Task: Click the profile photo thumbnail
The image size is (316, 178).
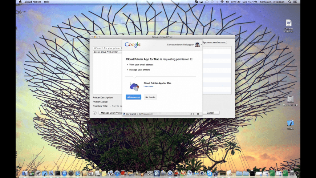Action: 197,45
